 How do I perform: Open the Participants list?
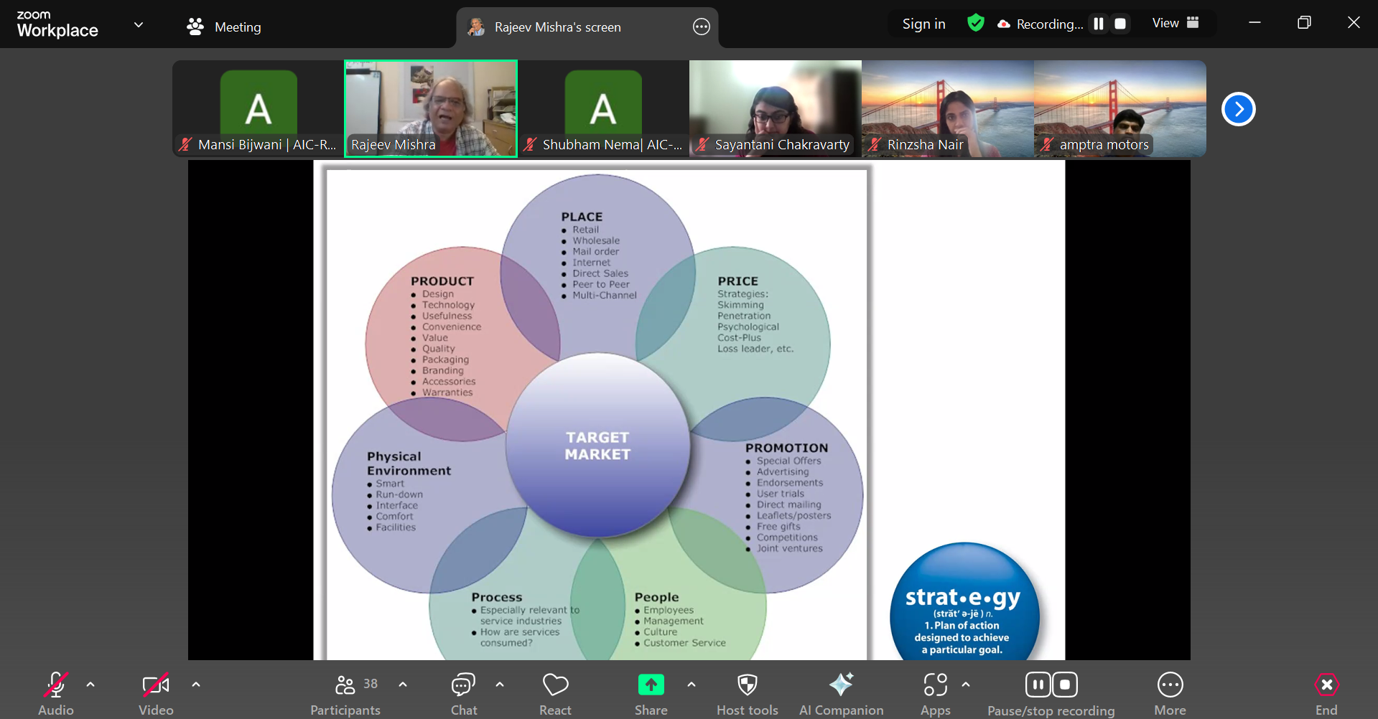[x=345, y=686]
